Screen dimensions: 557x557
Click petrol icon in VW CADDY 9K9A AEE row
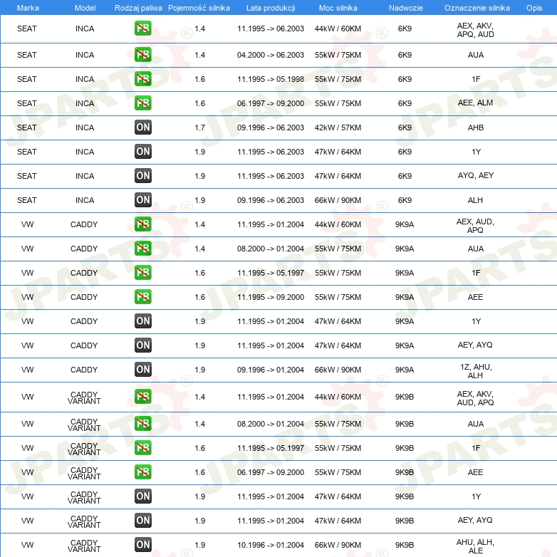(x=142, y=296)
